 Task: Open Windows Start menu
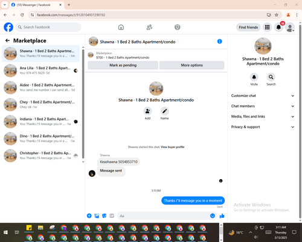5,232
